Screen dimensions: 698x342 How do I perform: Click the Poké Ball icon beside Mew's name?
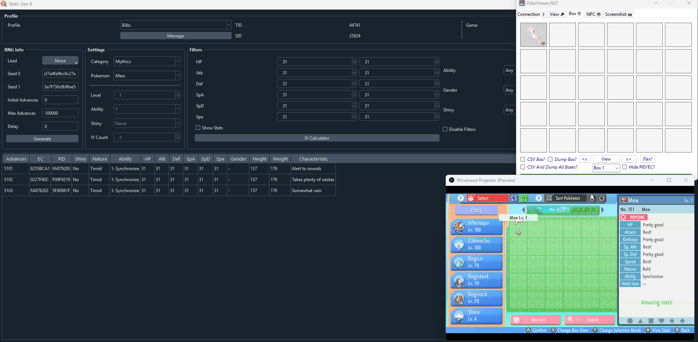click(624, 200)
